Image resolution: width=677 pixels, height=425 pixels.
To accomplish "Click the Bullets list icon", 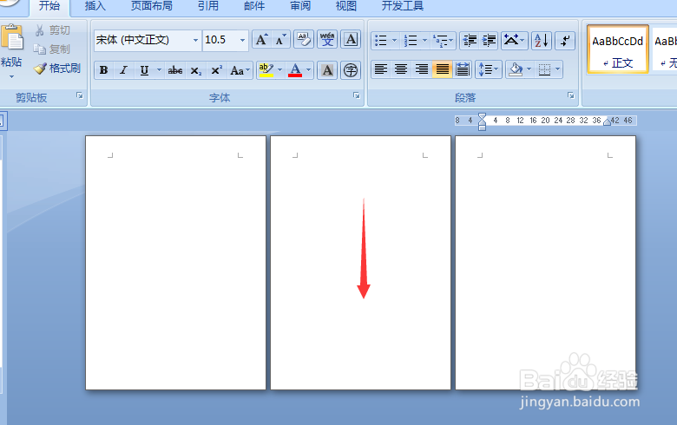I will tap(380, 41).
